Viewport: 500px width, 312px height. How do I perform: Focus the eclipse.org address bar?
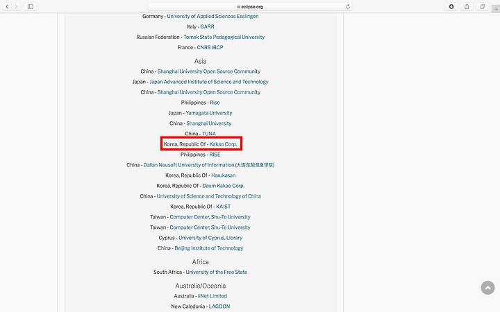click(250, 6)
